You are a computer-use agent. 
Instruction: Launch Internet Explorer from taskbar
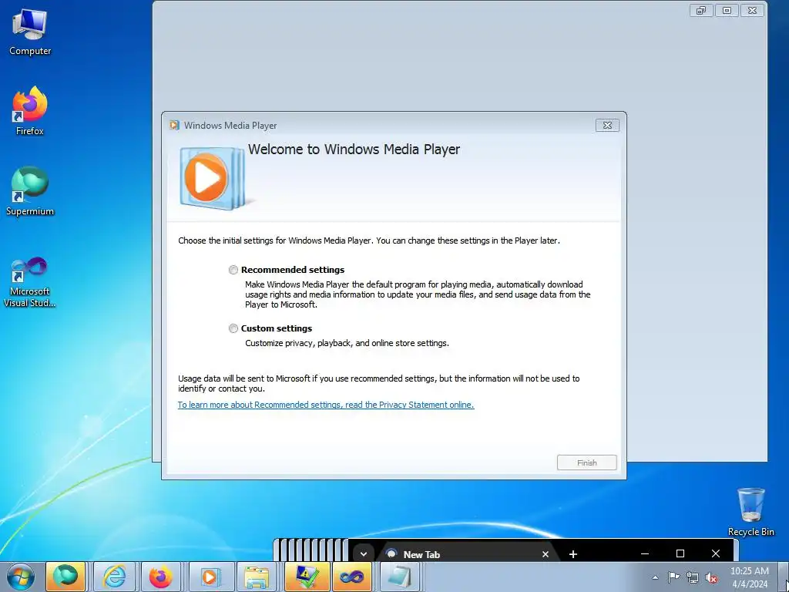point(114,577)
